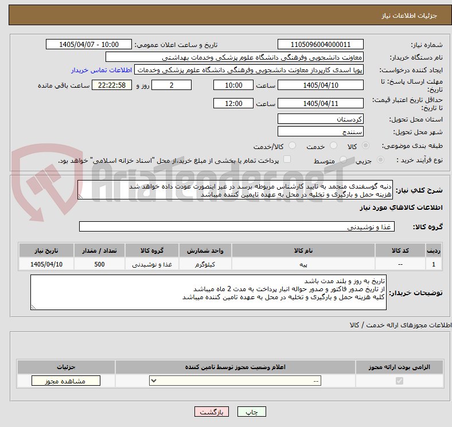Open the license status dropdown
This screenshot has width=452, height=427.
tap(235, 381)
